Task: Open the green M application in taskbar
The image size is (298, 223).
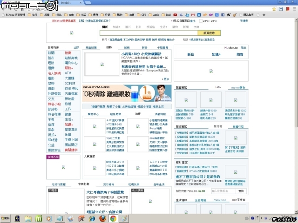Action: [x=39, y=219]
